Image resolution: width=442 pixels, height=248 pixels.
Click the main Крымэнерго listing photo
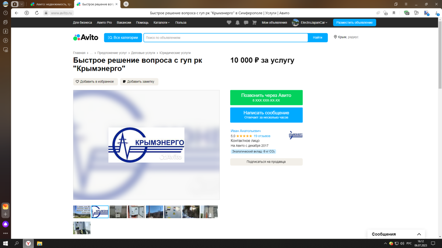[146, 145]
